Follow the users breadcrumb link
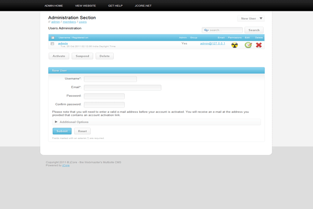 click(x=82, y=22)
